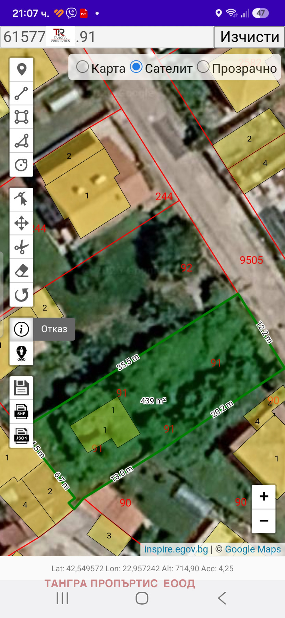Open the inspire.egov.bg link
Image resolution: width=285 pixels, height=618 pixels.
(x=176, y=549)
